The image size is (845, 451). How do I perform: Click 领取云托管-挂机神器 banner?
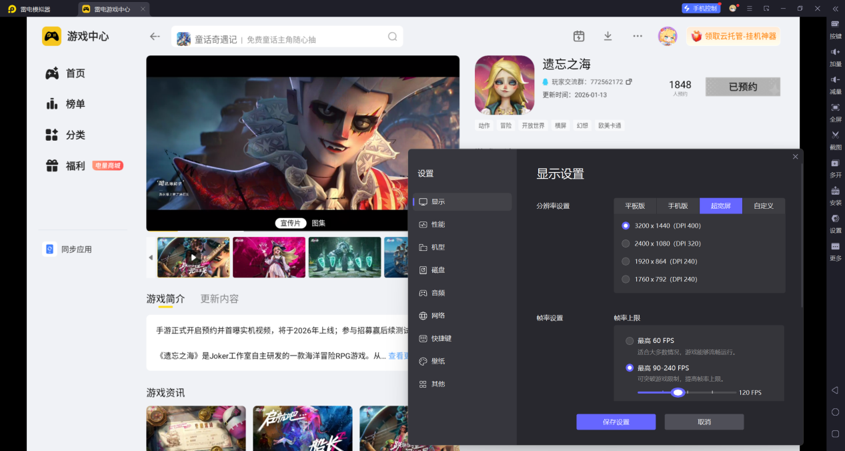[733, 36]
